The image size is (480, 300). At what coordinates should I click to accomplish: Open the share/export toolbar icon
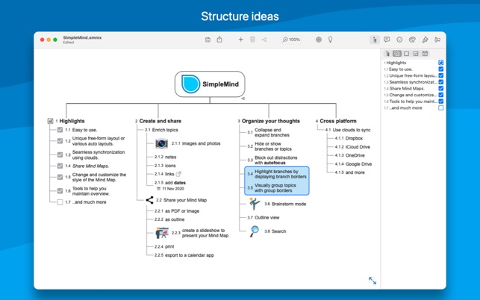tap(219, 40)
